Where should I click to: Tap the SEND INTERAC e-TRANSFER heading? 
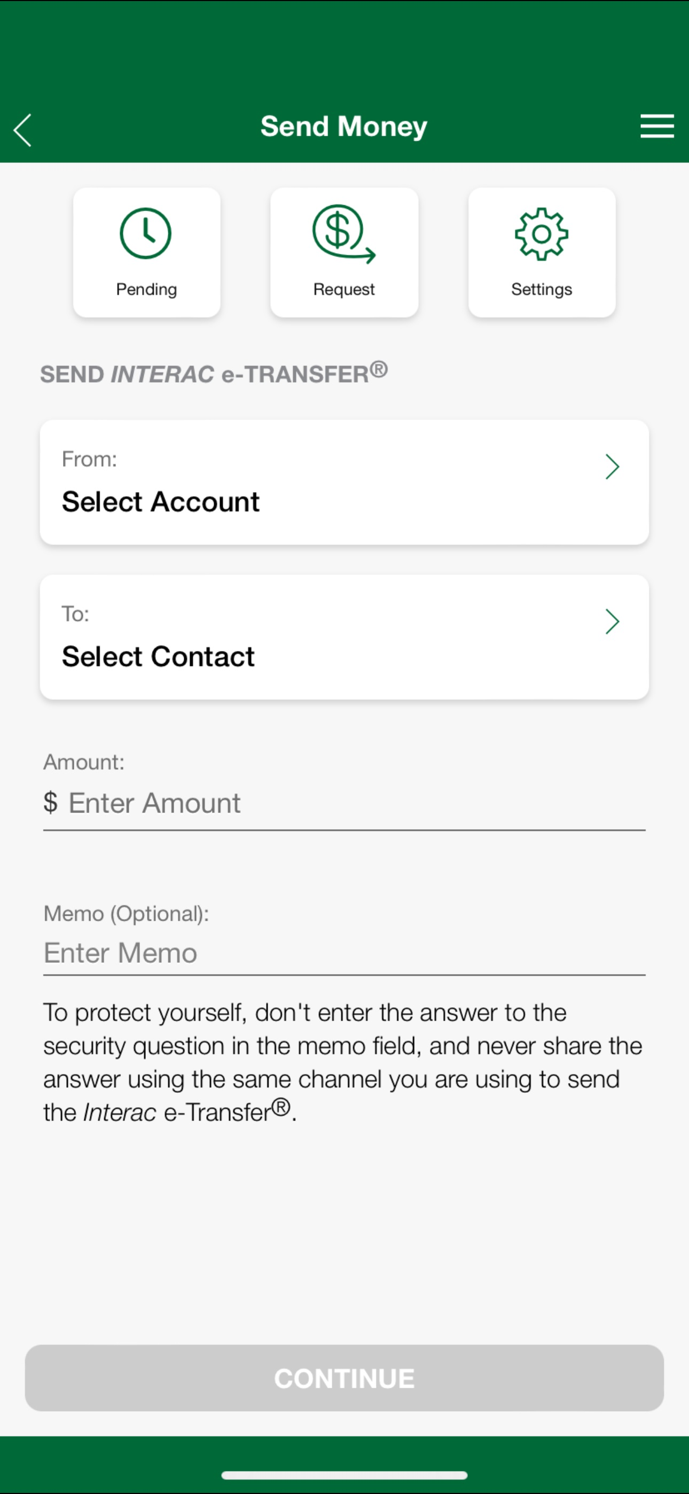point(214,372)
